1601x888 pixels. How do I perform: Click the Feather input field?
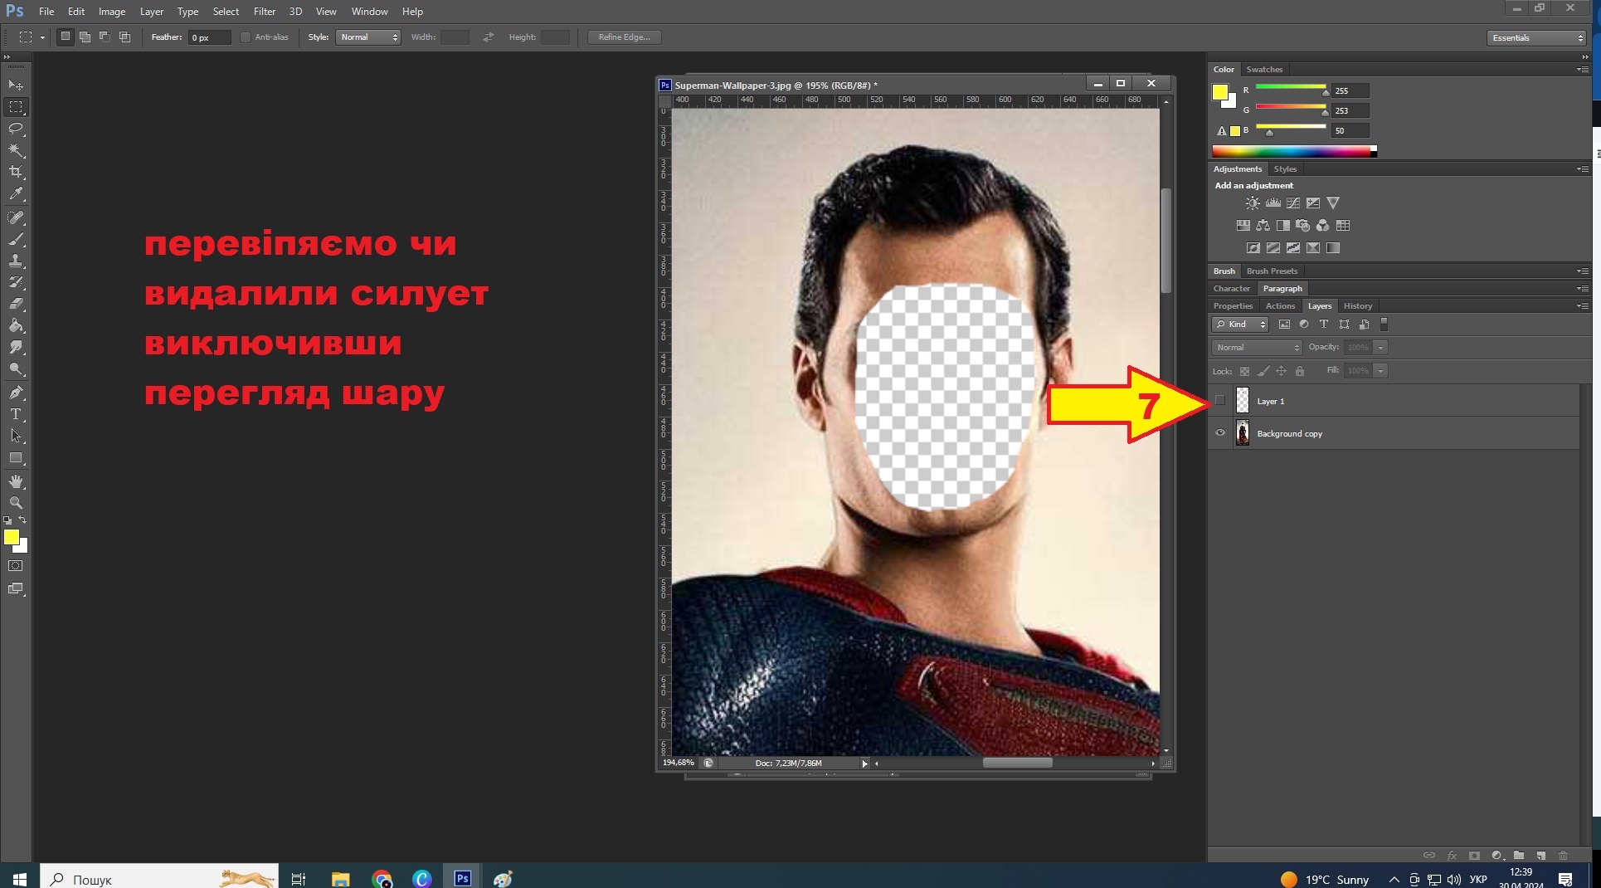(209, 37)
